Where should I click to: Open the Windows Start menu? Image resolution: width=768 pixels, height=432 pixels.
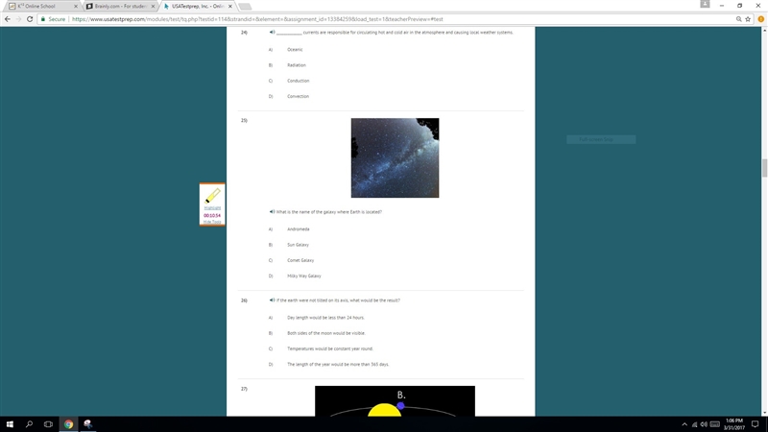10,424
